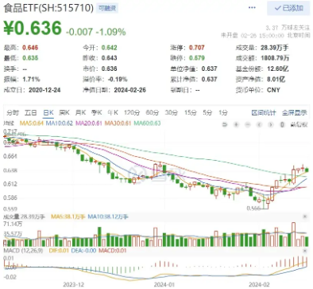Move chart left with the left arrow
The image size is (313, 289).
[259, 124]
